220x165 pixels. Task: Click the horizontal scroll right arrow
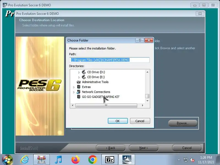(142, 105)
